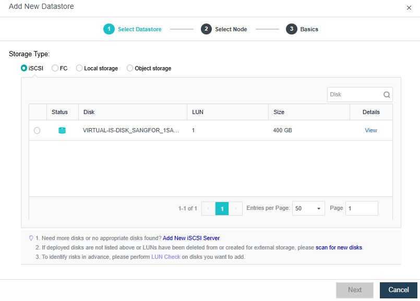The image size is (420, 301).
Task: Select the VIRTUAL-IS-DISK_SANGFOR disk row radio
Action: 37,131
